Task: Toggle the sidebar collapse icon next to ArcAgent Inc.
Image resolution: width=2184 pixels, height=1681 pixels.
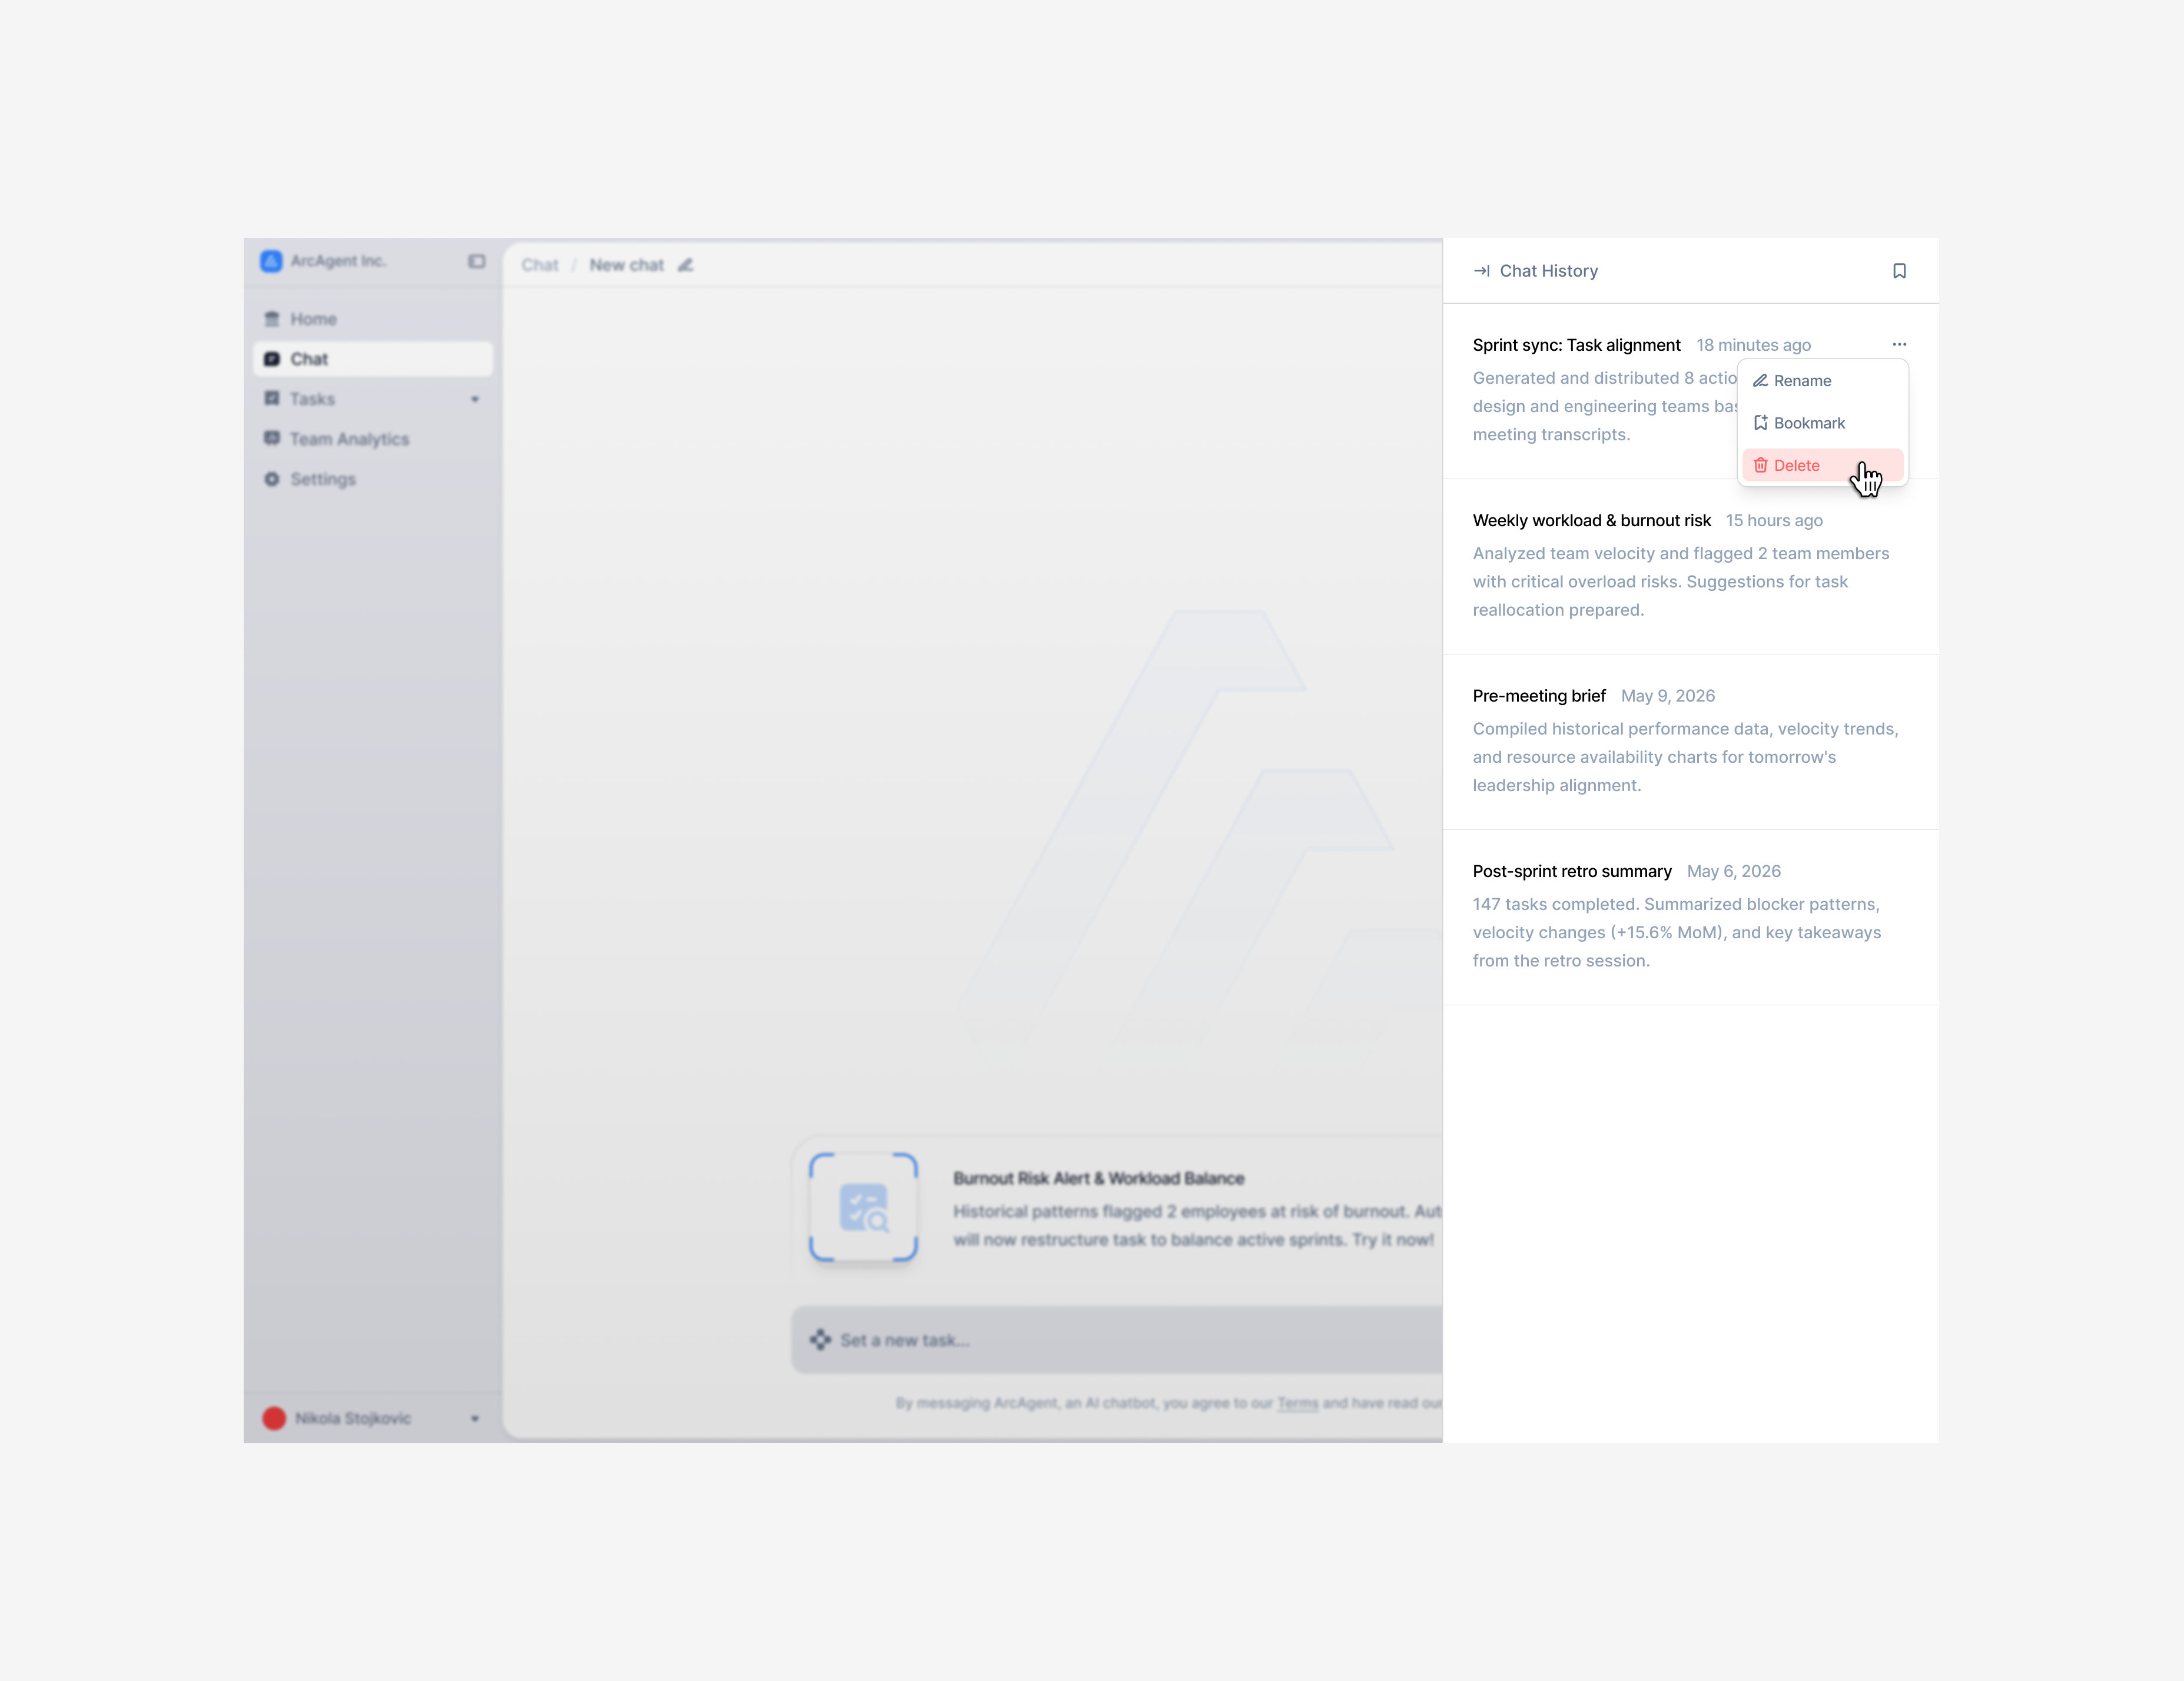Action: coord(476,261)
